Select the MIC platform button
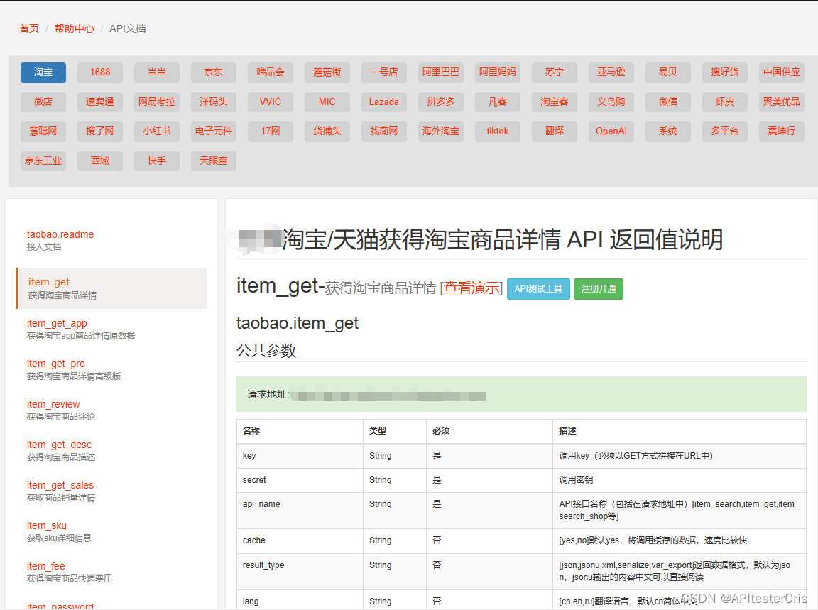The height and width of the screenshot is (610, 818). point(327,102)
